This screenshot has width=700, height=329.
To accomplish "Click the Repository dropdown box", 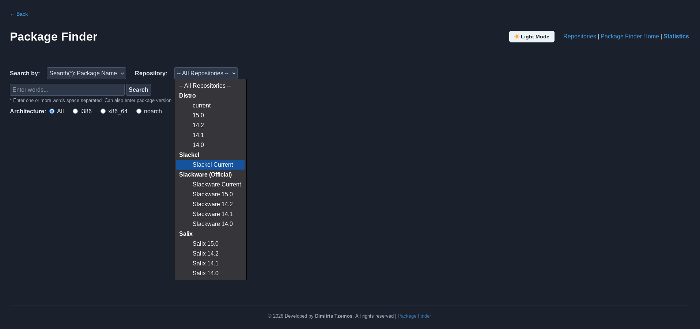I will (206, 73).
